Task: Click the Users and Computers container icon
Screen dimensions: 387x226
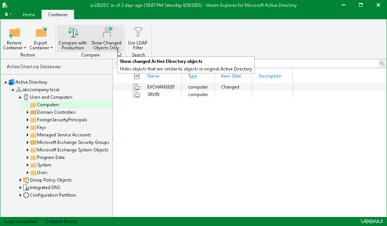Action: tap(26, 97)
